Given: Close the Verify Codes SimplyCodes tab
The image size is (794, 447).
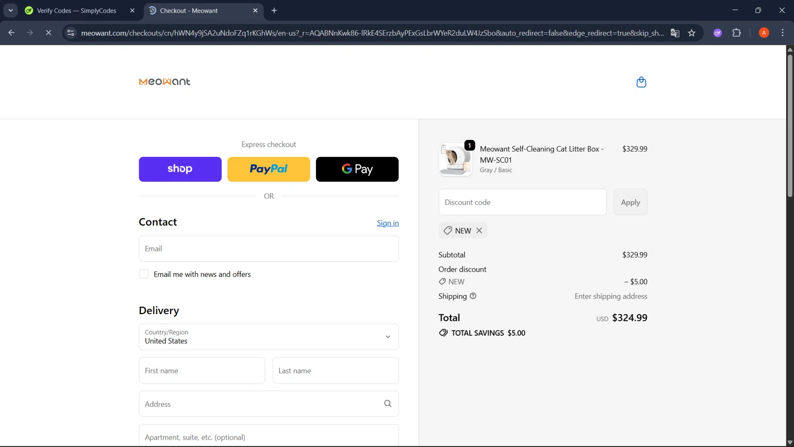Looking at the screenshot, I should [132, 11].
